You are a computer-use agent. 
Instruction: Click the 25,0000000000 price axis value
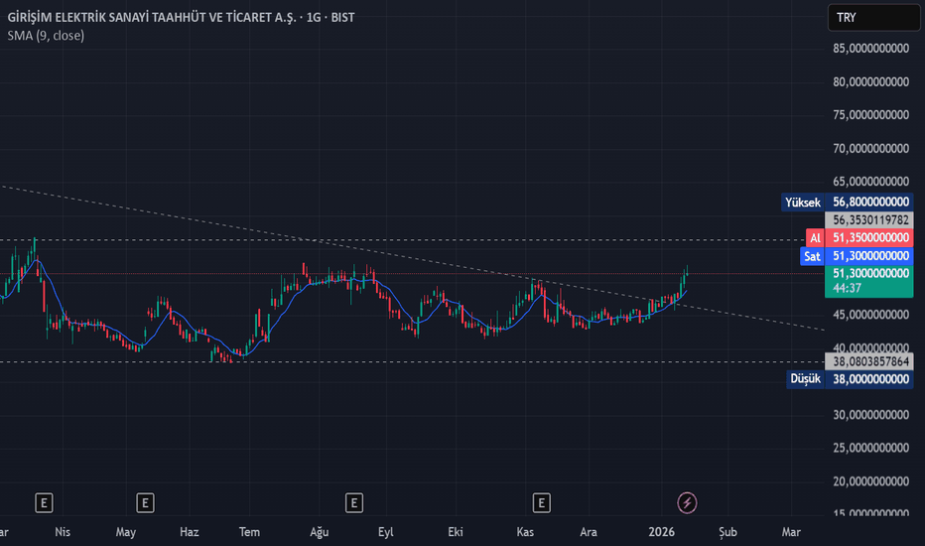pos(870,448)
